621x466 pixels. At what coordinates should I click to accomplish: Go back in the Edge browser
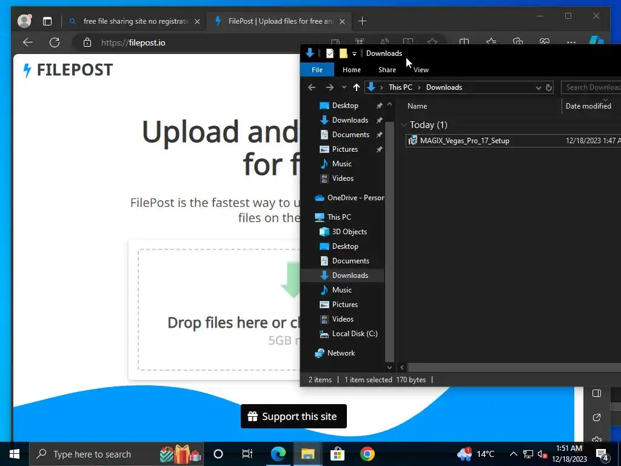coord(28,42)
